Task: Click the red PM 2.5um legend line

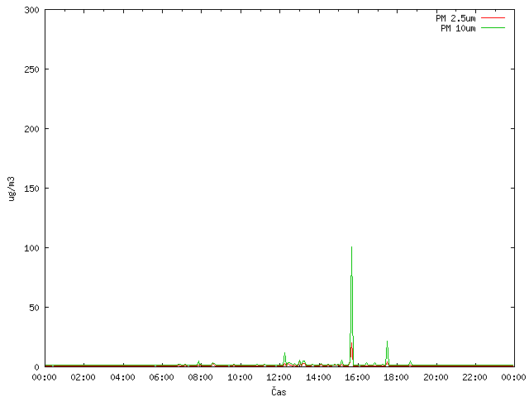Action: (493, 18)
